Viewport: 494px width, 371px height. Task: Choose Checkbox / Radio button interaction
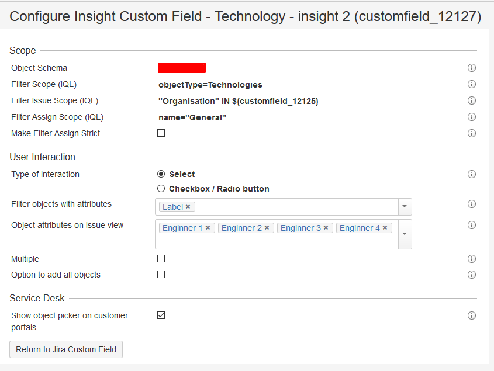(x=161, y=189)
